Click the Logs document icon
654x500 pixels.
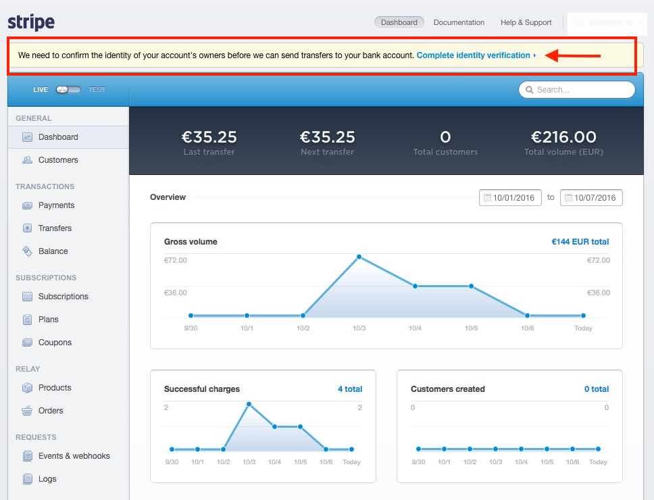point(27,479)
